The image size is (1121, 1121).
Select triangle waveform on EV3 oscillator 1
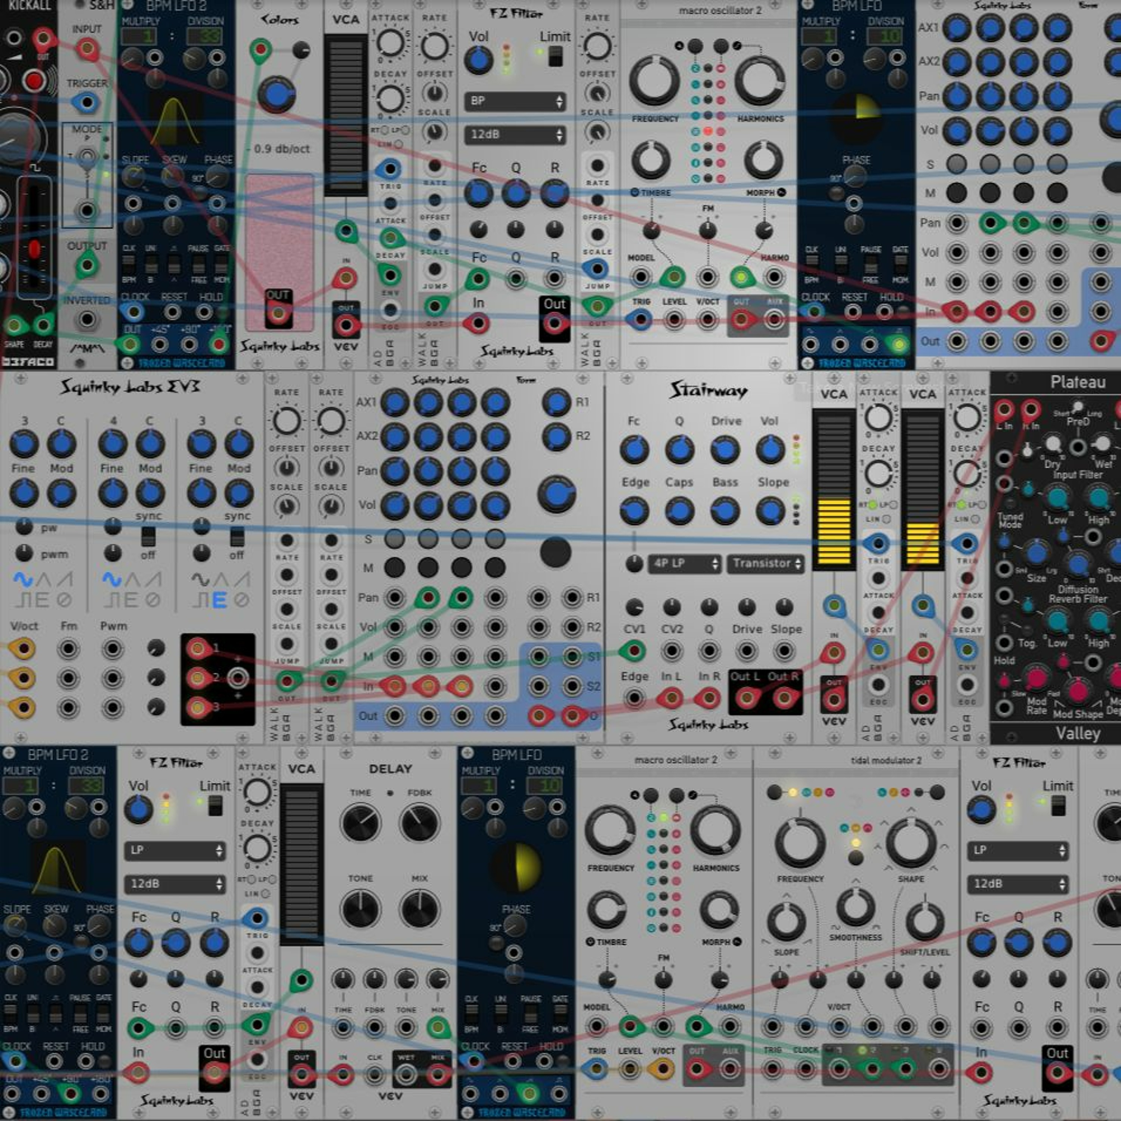44,580
